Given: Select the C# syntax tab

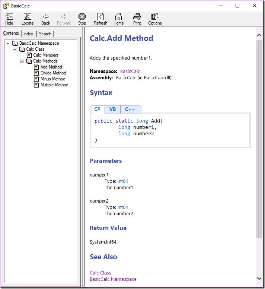Looking at the screenshot, I should pyautogui.click(x=97, y=109).
